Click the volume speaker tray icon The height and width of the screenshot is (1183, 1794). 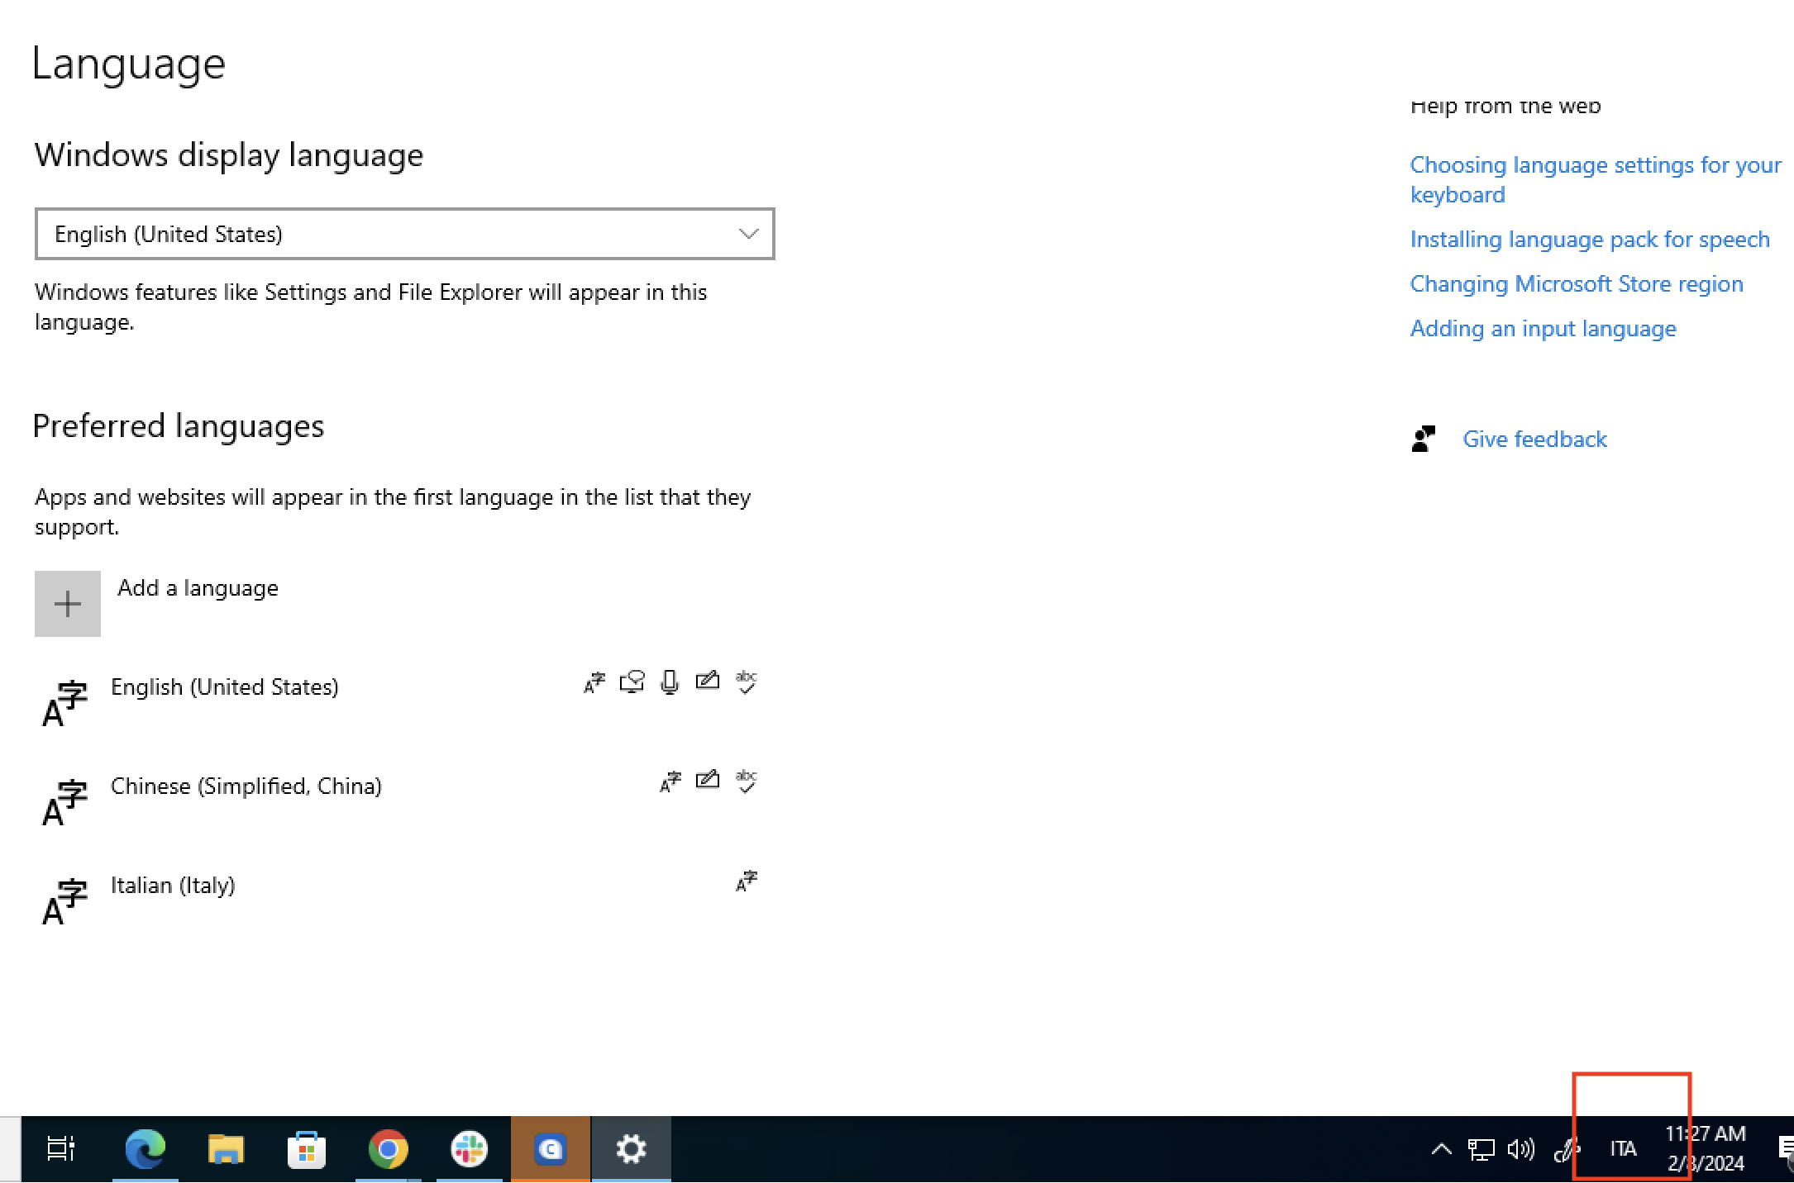(1520, 1149)
